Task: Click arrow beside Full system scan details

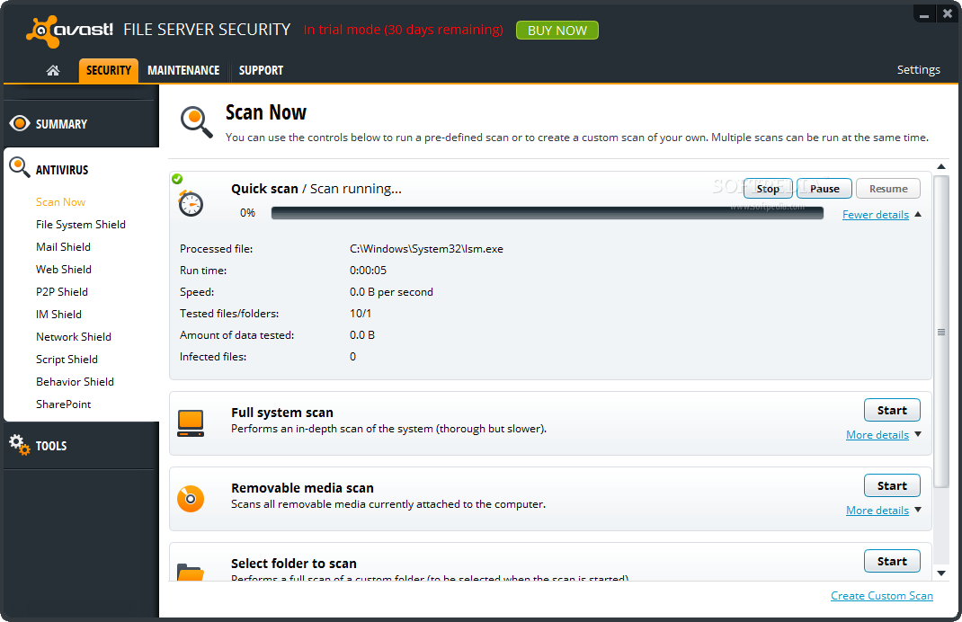Action: click(918, 434)
